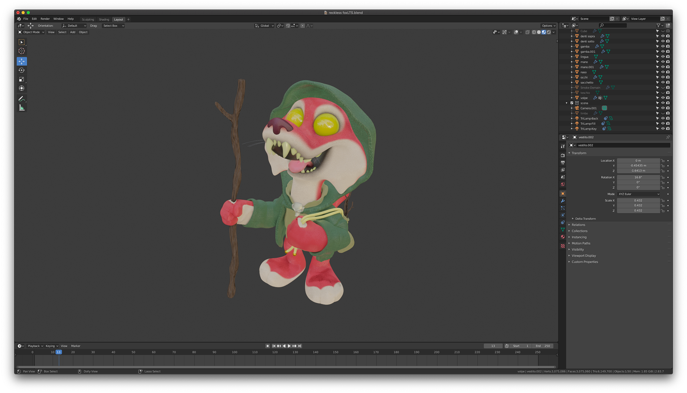Hide the lingua object in outliner

point(663,57)
